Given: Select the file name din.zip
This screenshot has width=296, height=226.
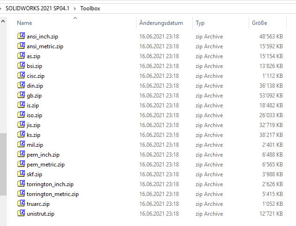Looking at the screenshot, I should tap(35, 86).
